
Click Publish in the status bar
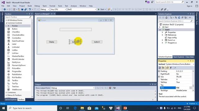pos(192,104)
